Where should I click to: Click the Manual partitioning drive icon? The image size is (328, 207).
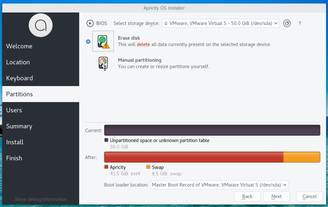(x=103, y=63)
